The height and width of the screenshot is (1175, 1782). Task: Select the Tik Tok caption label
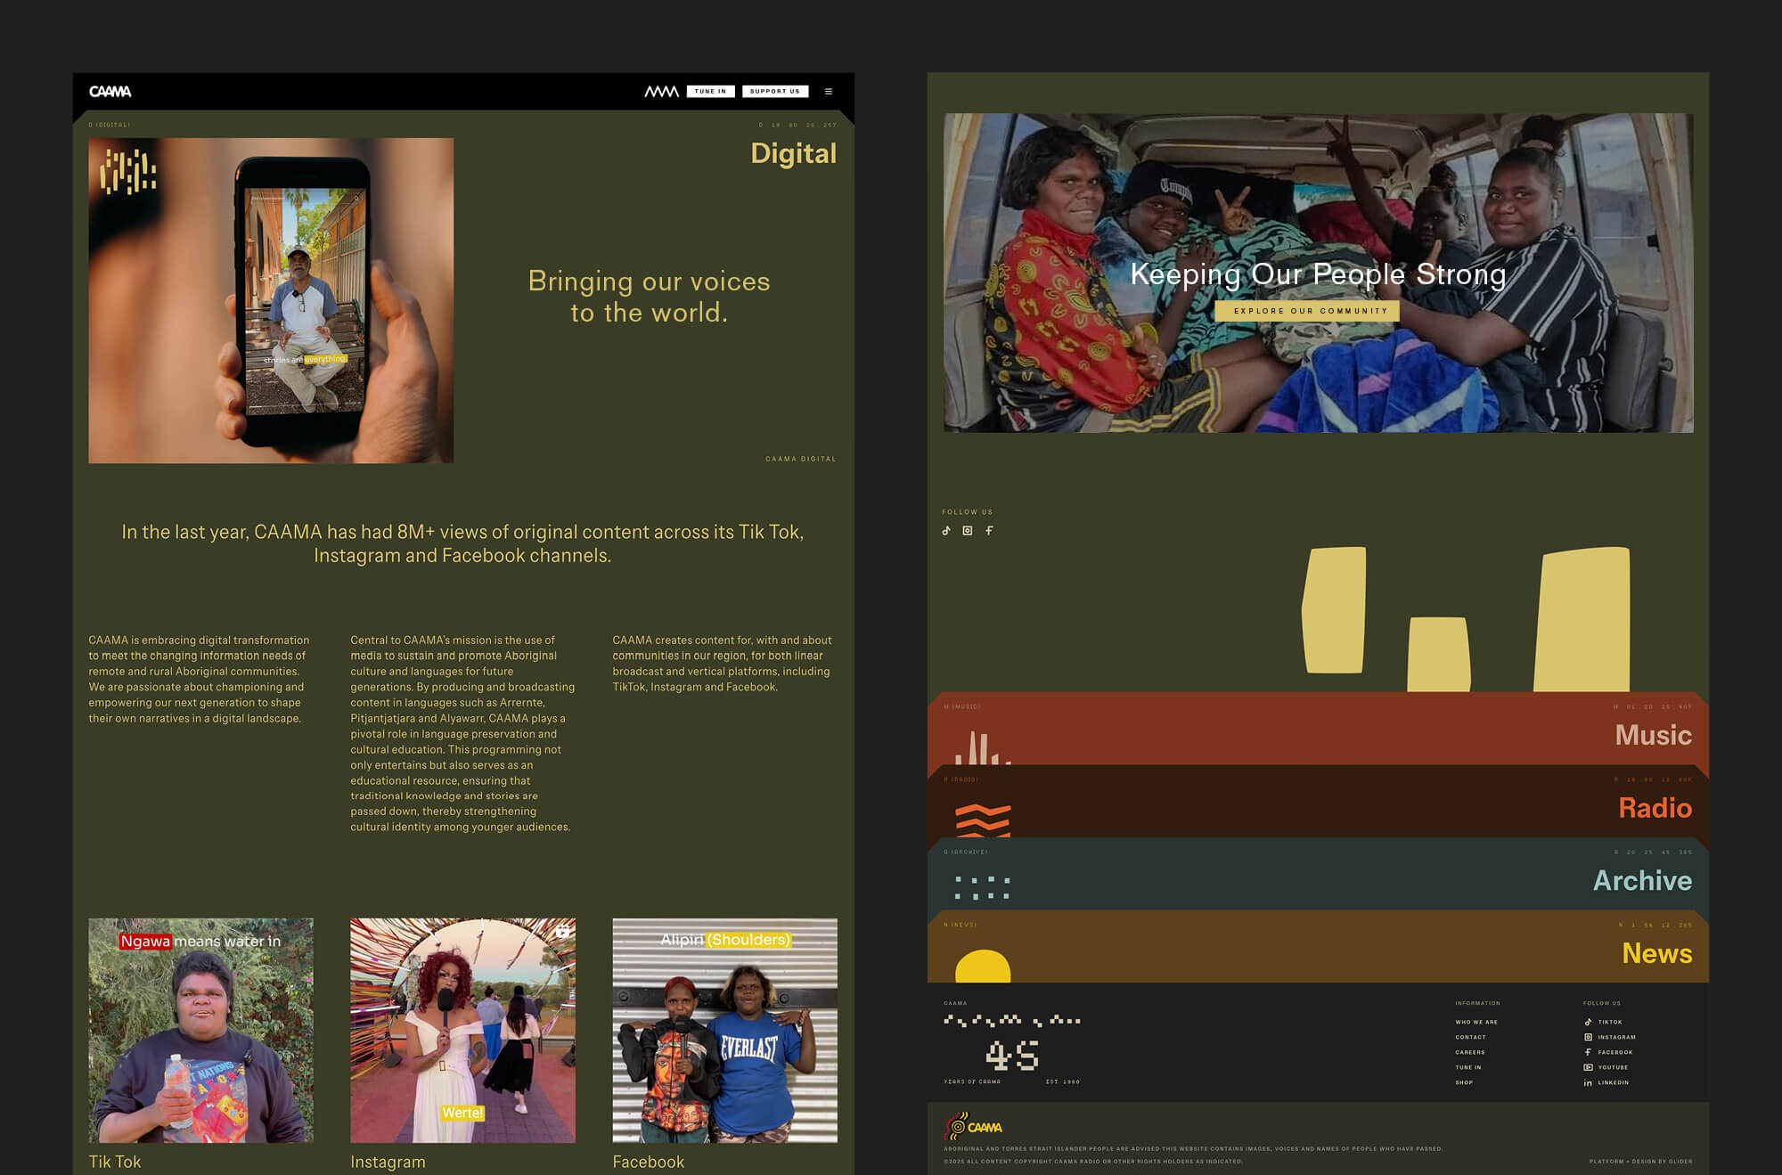point(115,1162)
